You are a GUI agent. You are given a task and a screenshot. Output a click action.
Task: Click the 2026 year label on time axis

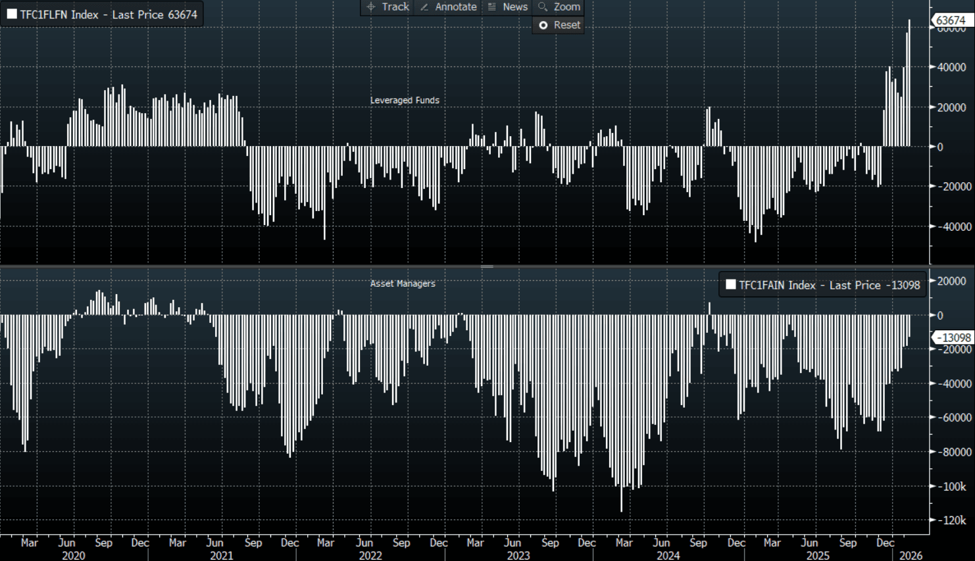[x=911, y=555]
